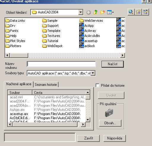The height and width of the screenshot is (146, 152).
Task: Create a new folder icon
Action: point(102,12)
